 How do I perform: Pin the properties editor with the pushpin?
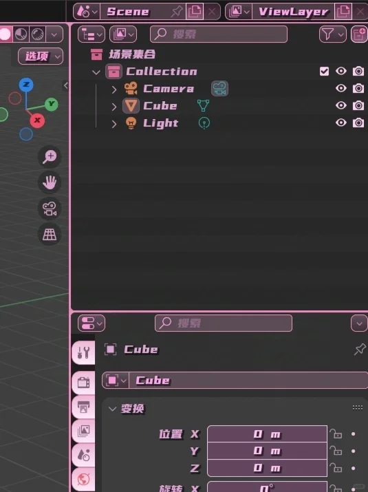coord(360,349)
